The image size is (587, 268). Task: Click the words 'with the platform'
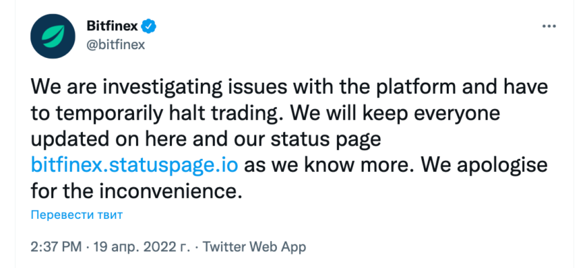coord(377,87)
